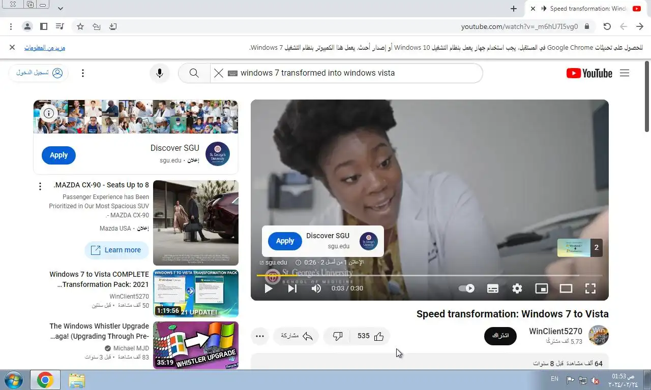Reload the page in Chrome

pyautogui.click(x=607, y=26)
